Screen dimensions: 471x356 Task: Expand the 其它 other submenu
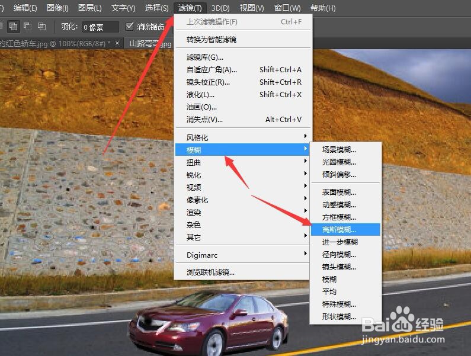tap(243, 238)
